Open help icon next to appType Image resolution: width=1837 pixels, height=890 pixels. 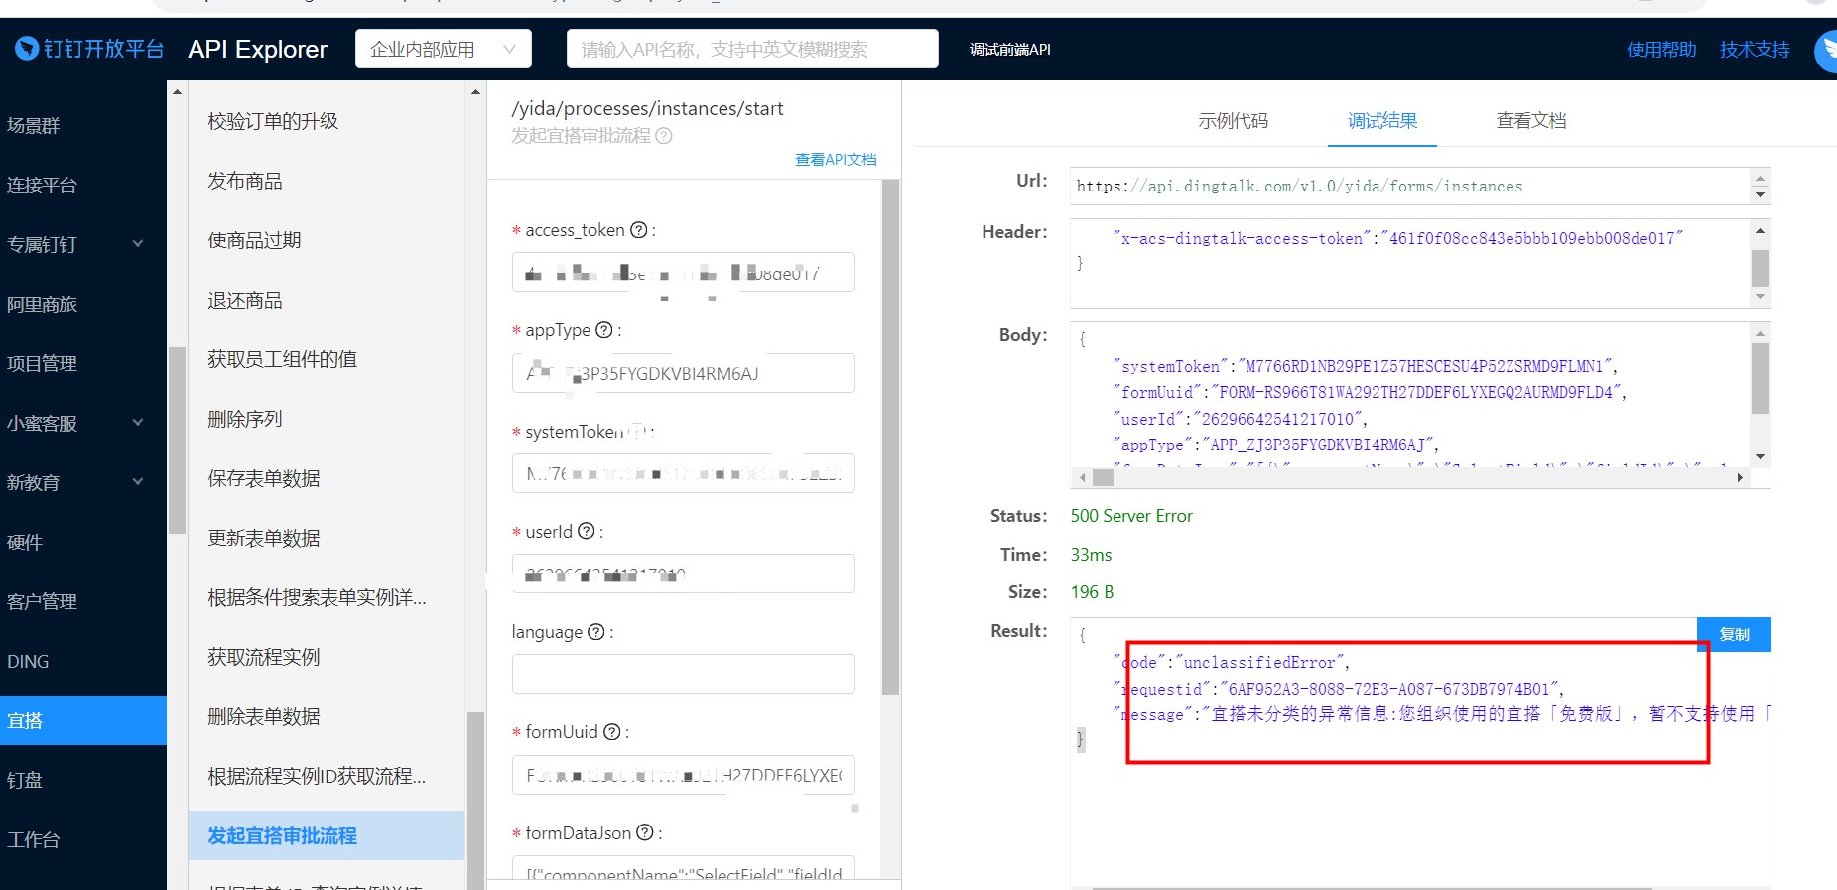coord(603,330)
